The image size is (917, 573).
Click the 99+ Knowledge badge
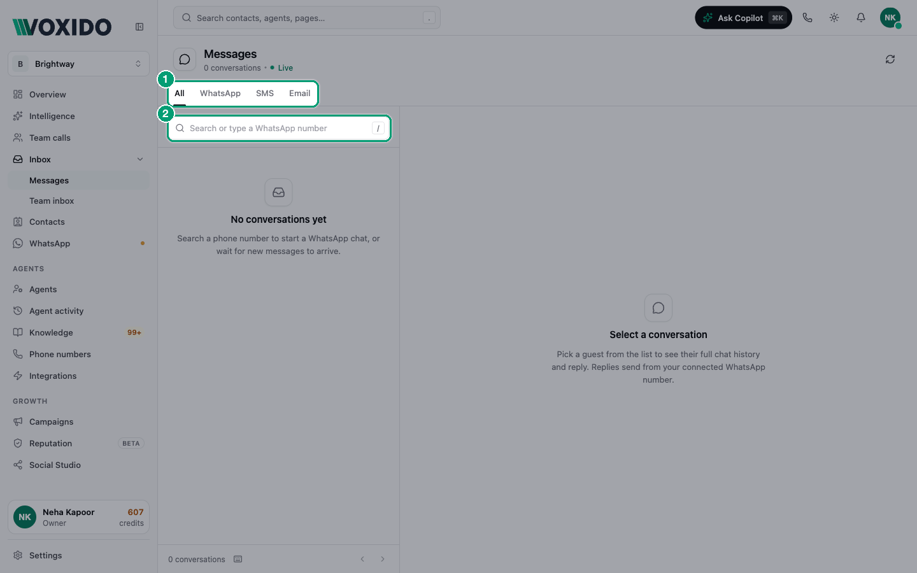pos(134,332)
